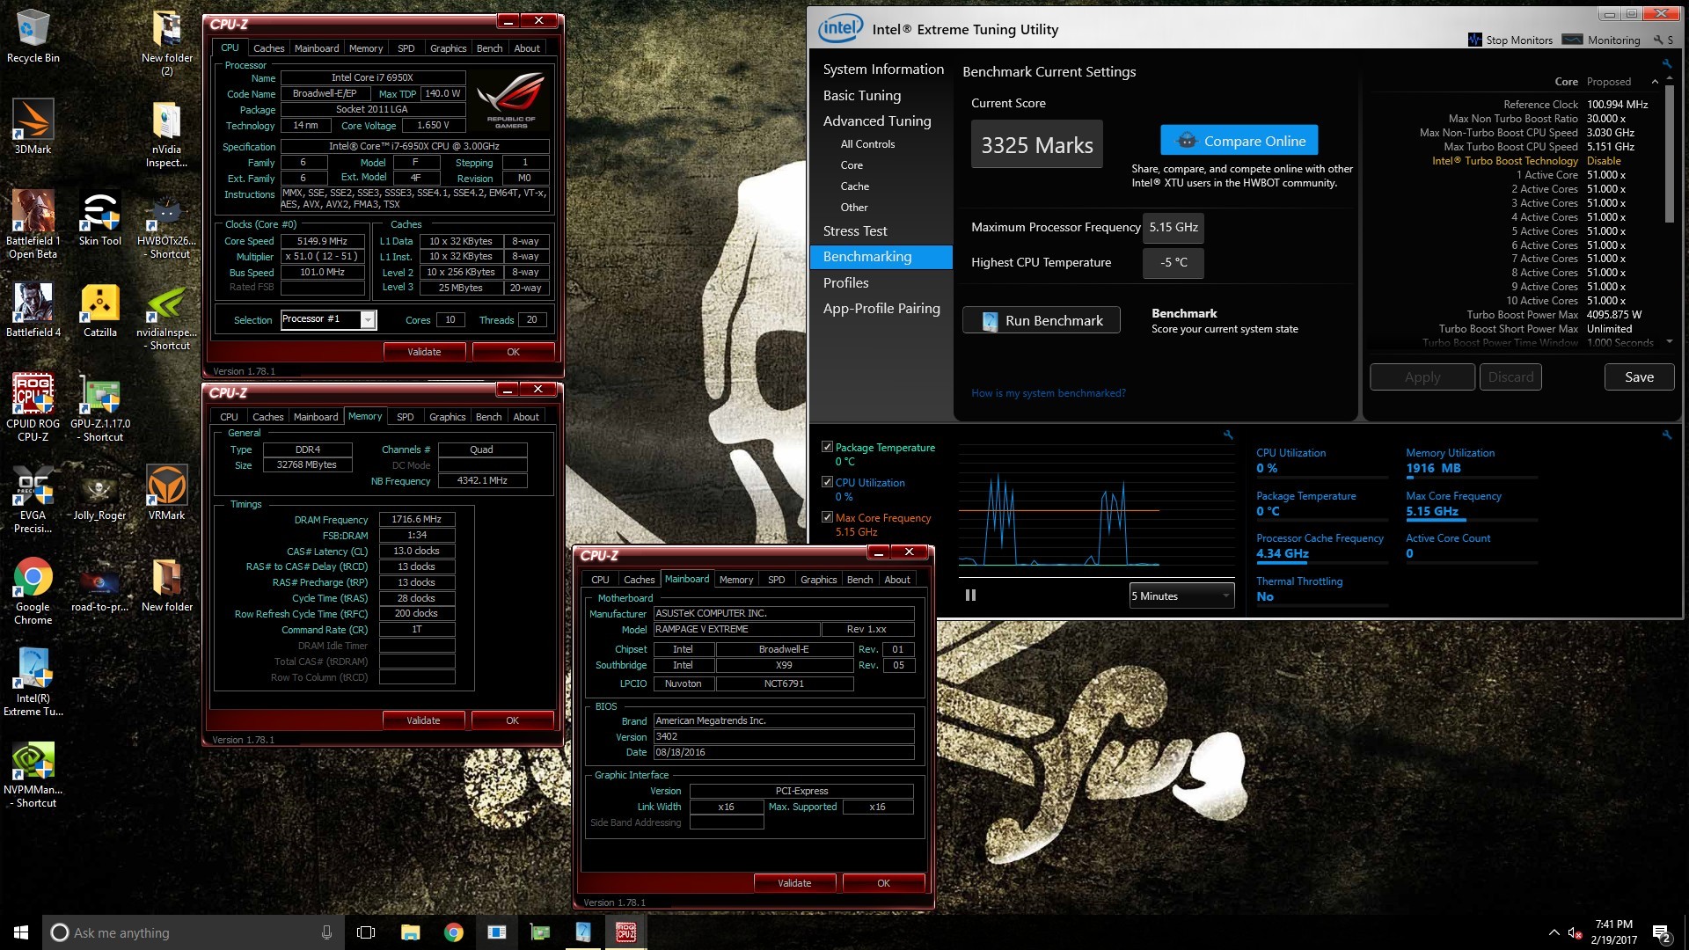Open the Action Center notification icon
This screenshot has width=1689, height=950.
point(1661,932)
